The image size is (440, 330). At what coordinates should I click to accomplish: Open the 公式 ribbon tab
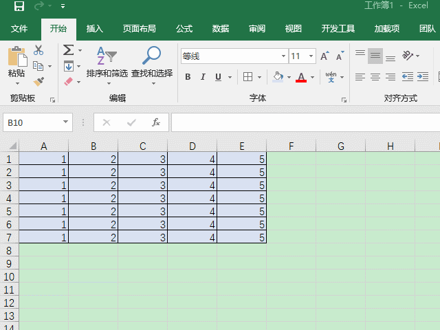tap(184, 29)
